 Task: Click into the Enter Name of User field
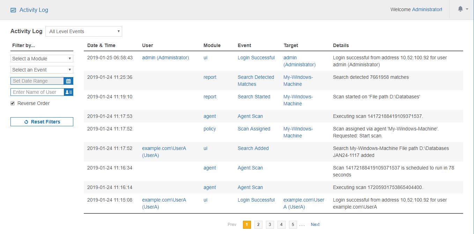37,92
